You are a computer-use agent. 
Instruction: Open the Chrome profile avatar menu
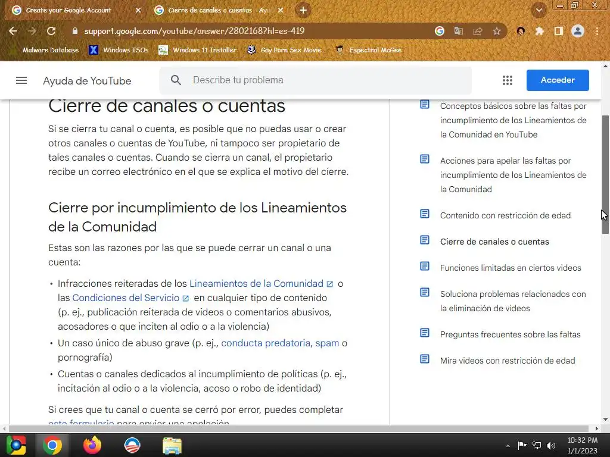pyautogui.click(x=578, y=31)
